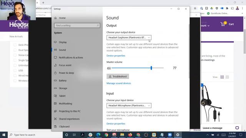Click the Settings gear on the taskbar

pos(178,135)
